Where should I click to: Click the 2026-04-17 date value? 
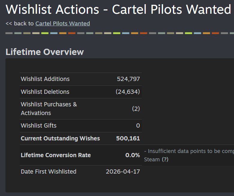(123, 171)
